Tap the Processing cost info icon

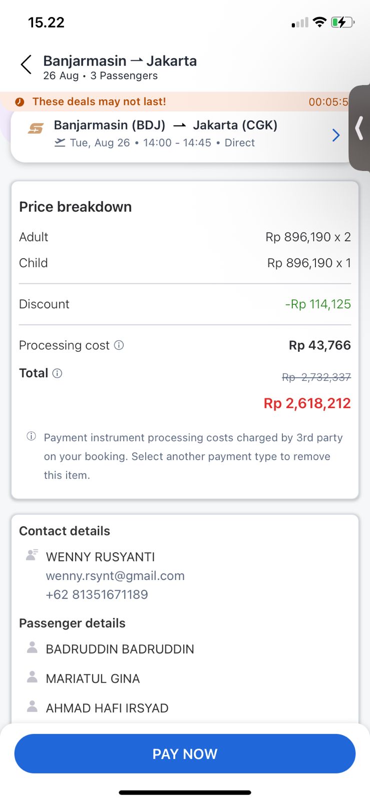119,345
